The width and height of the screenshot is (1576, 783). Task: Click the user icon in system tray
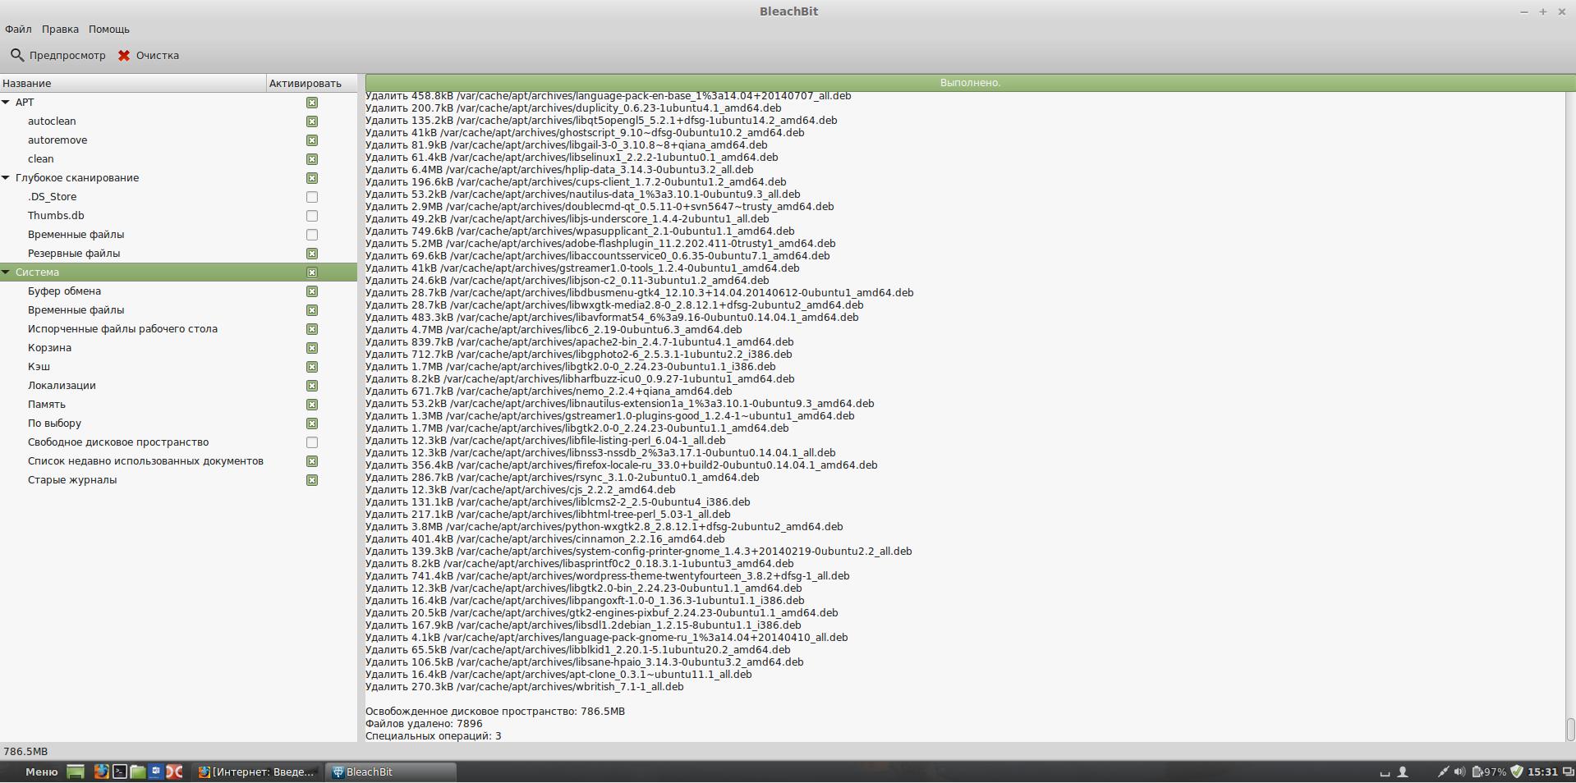[1403, 772]
